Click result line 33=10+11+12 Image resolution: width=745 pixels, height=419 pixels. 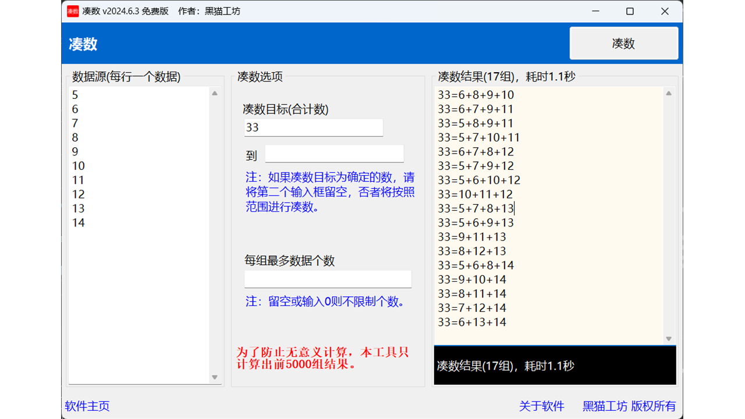click(476, 194)
